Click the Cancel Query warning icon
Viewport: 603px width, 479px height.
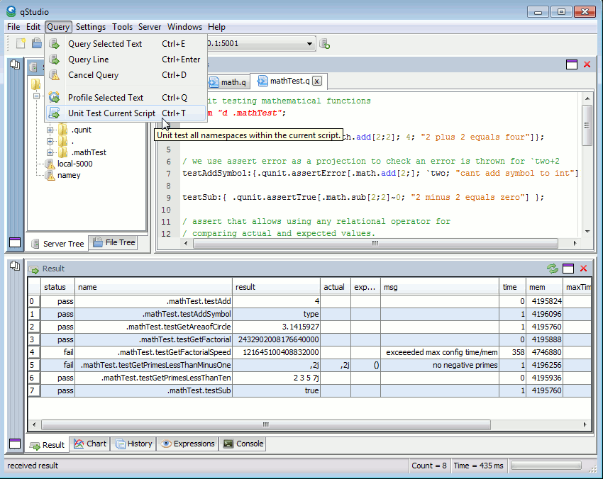pyautogui.click(x=54, y=75)
